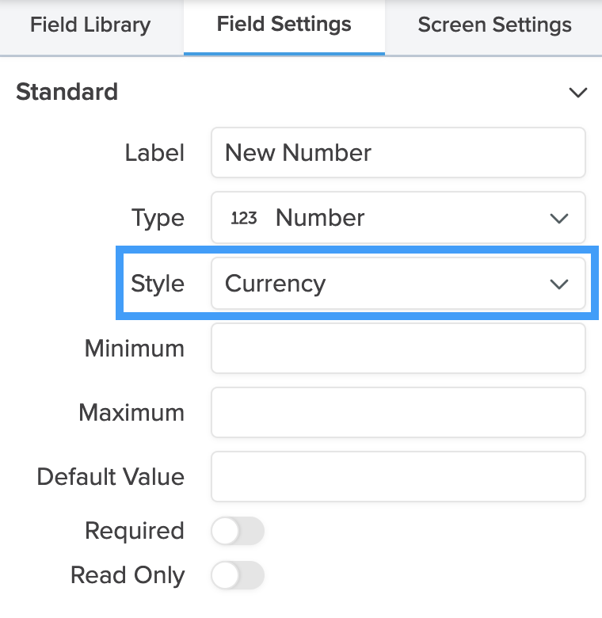
Task: Click the word Label beside New Number
Action: pos(154,153)
